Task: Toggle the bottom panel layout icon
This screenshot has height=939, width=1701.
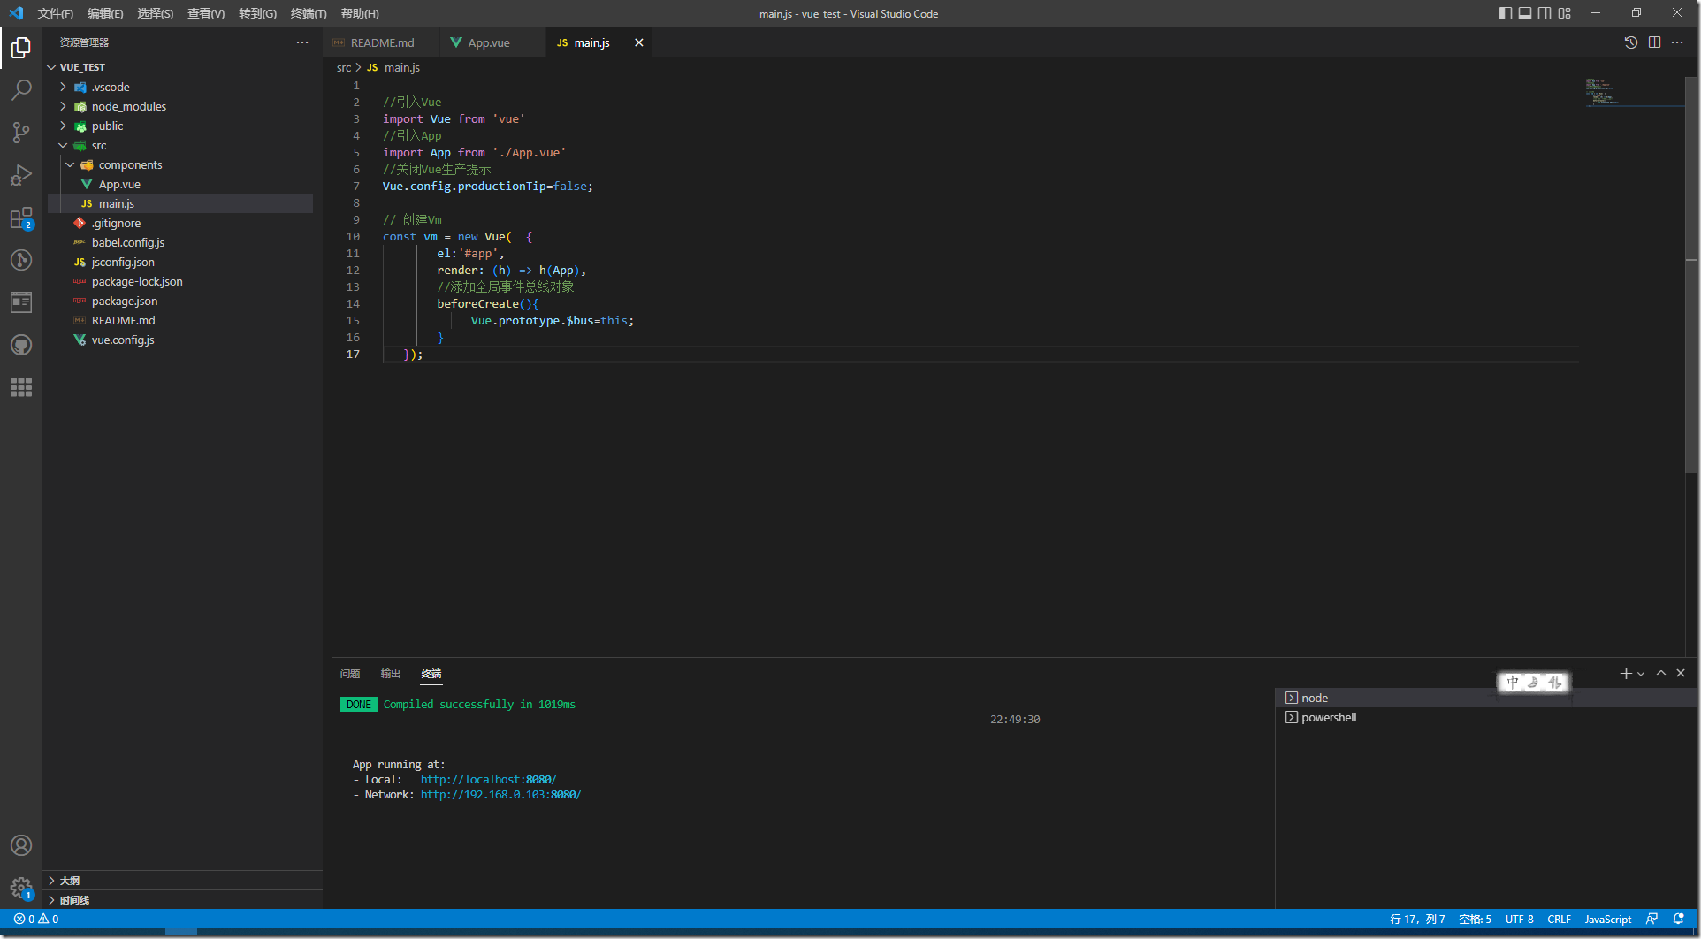Action: point(1525,13)
